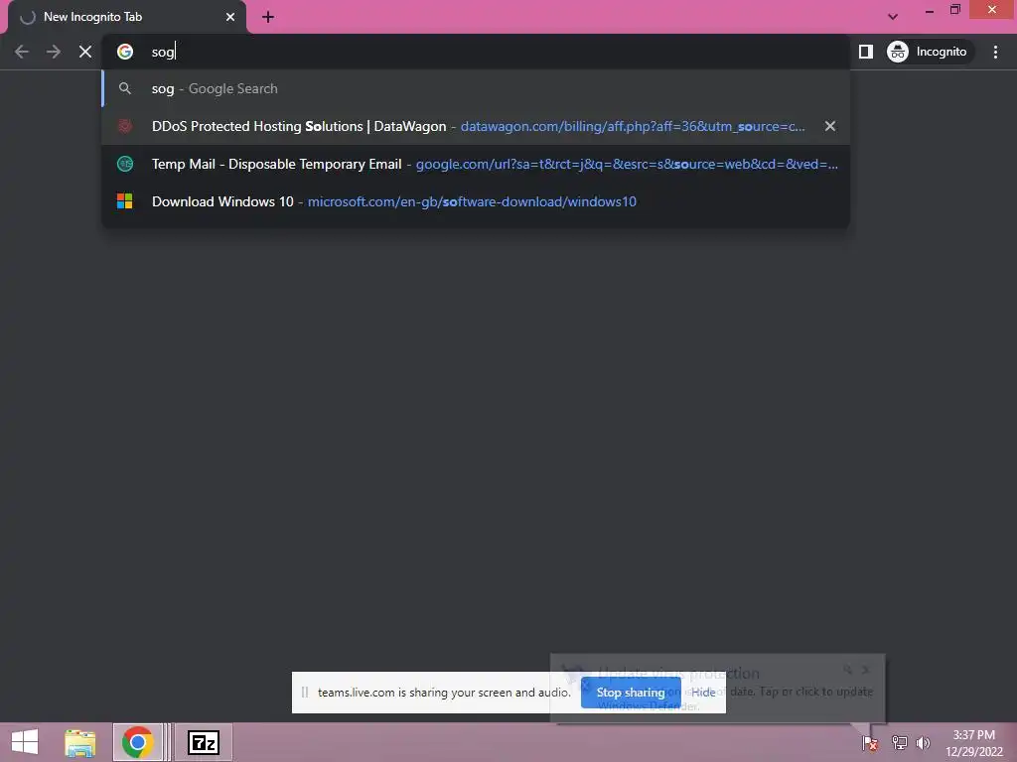
Task: Click the Temp Mail favicon
Action: (124, 164)
